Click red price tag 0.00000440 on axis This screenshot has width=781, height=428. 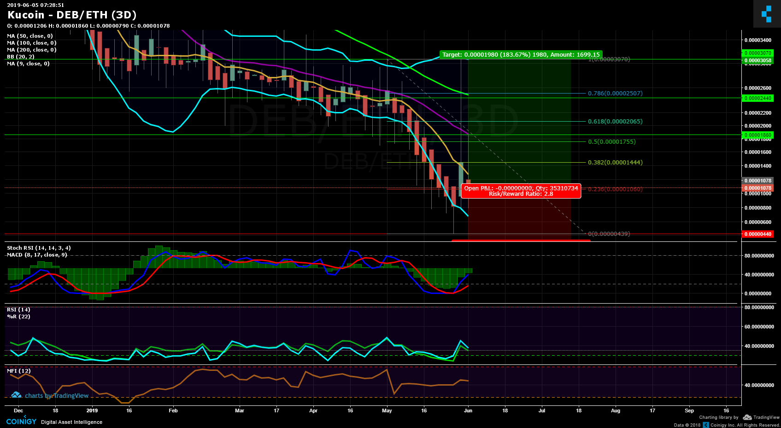pos(758,234)
